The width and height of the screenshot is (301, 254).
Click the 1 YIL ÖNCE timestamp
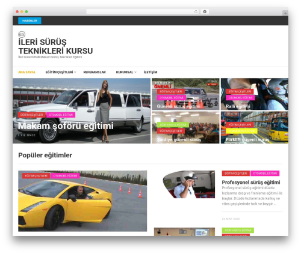[26, 135]
